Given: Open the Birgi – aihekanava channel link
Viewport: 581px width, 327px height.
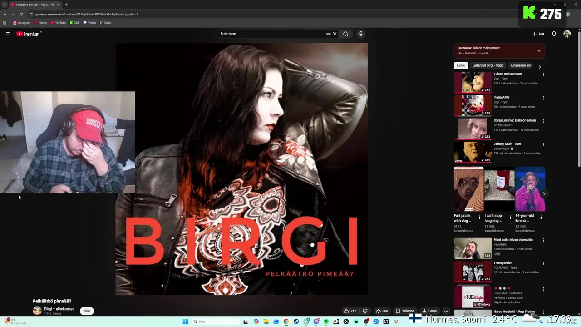Looking at the screenshot, I should click(x=59, y=309).
